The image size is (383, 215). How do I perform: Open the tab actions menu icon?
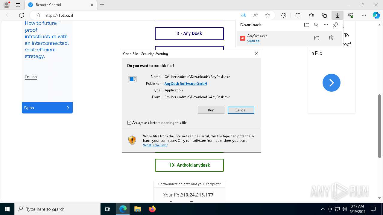click(x=18, y=5)
